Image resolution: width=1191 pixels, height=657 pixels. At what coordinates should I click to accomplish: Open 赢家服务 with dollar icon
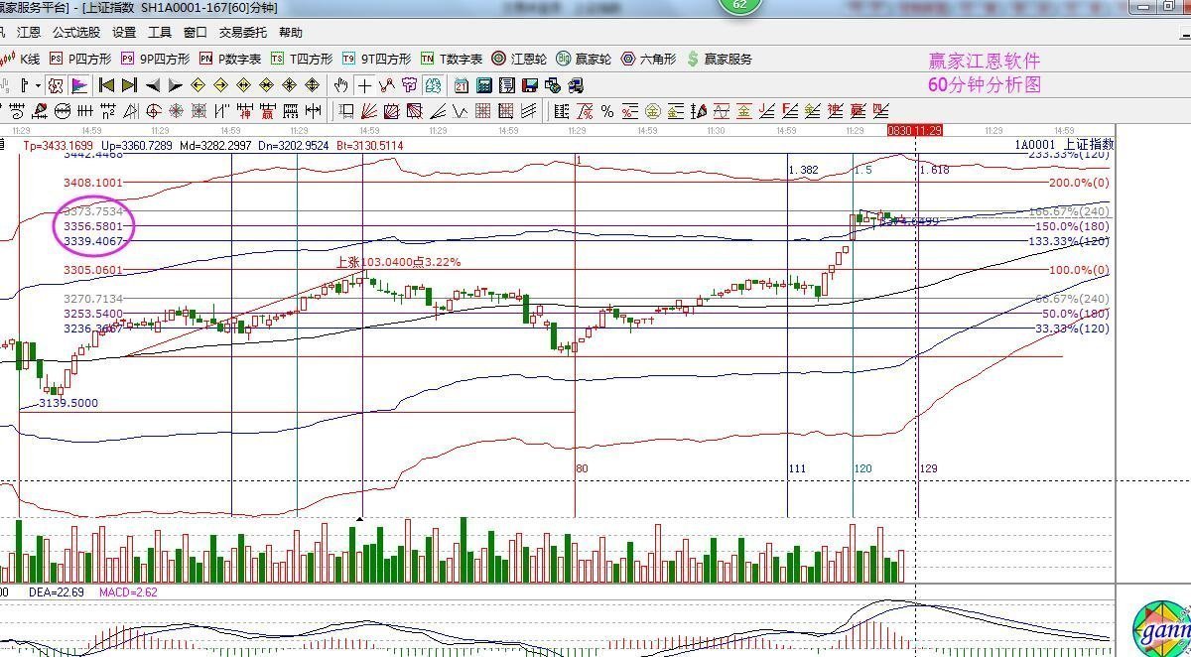click(719, 60)
